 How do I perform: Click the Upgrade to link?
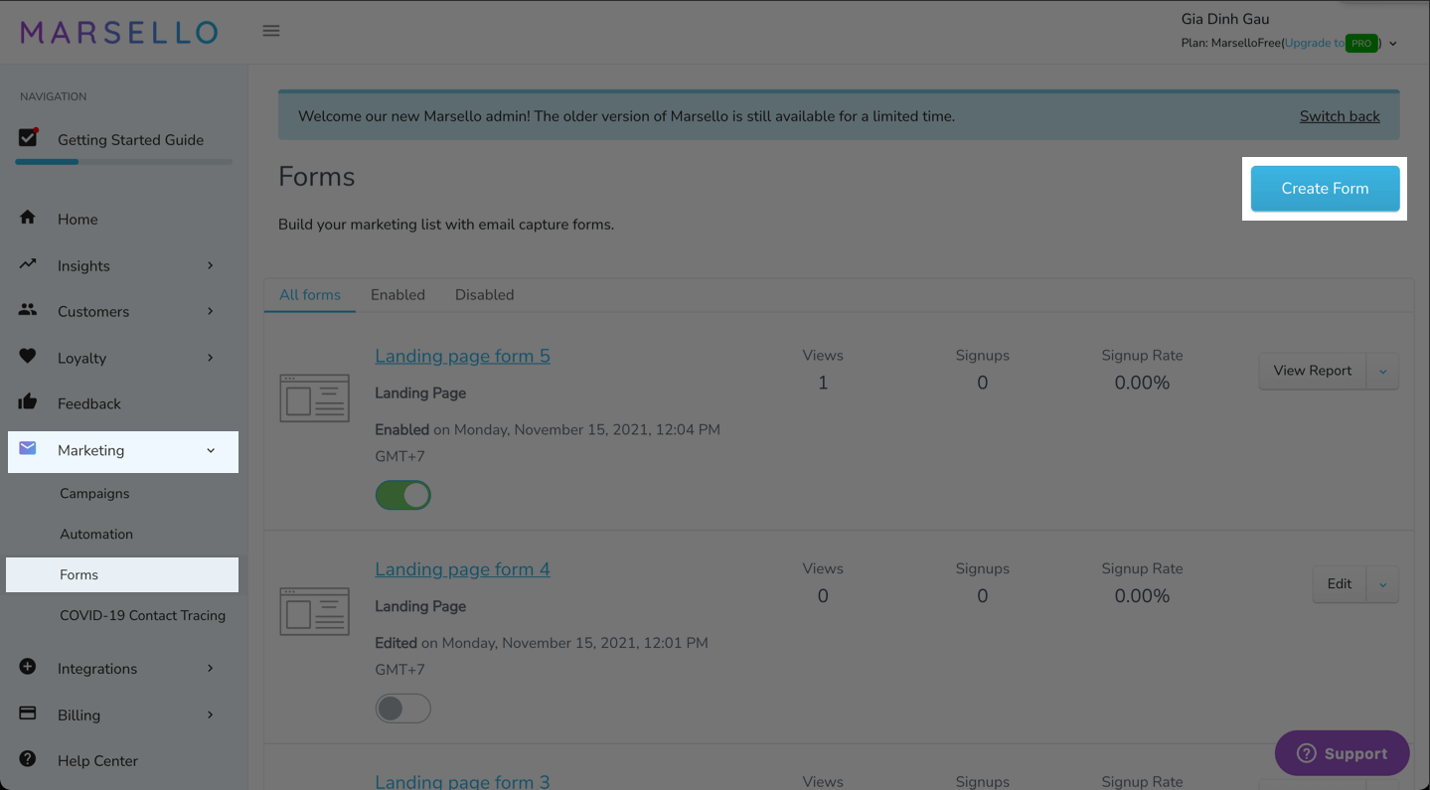tap(1314, 43)
